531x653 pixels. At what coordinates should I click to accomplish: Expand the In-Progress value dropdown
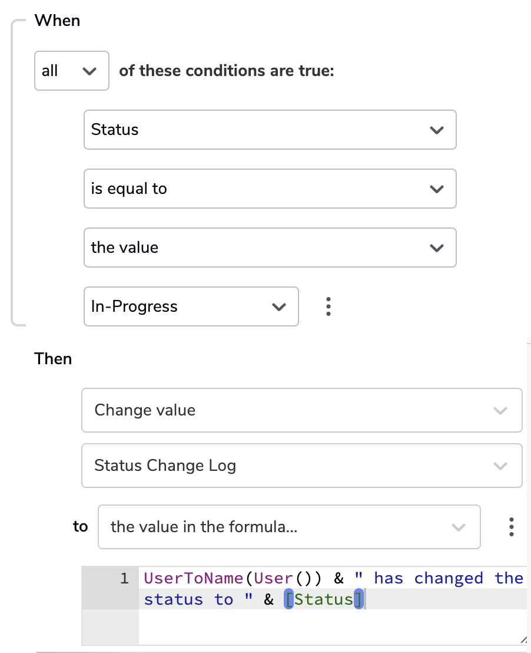(191, 306)
